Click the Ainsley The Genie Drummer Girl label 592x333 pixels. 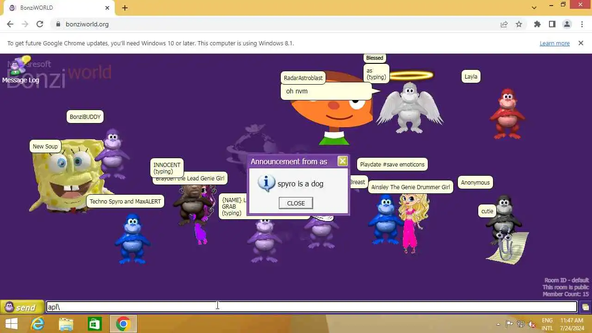pyautogui.click(x=411, y=187)
